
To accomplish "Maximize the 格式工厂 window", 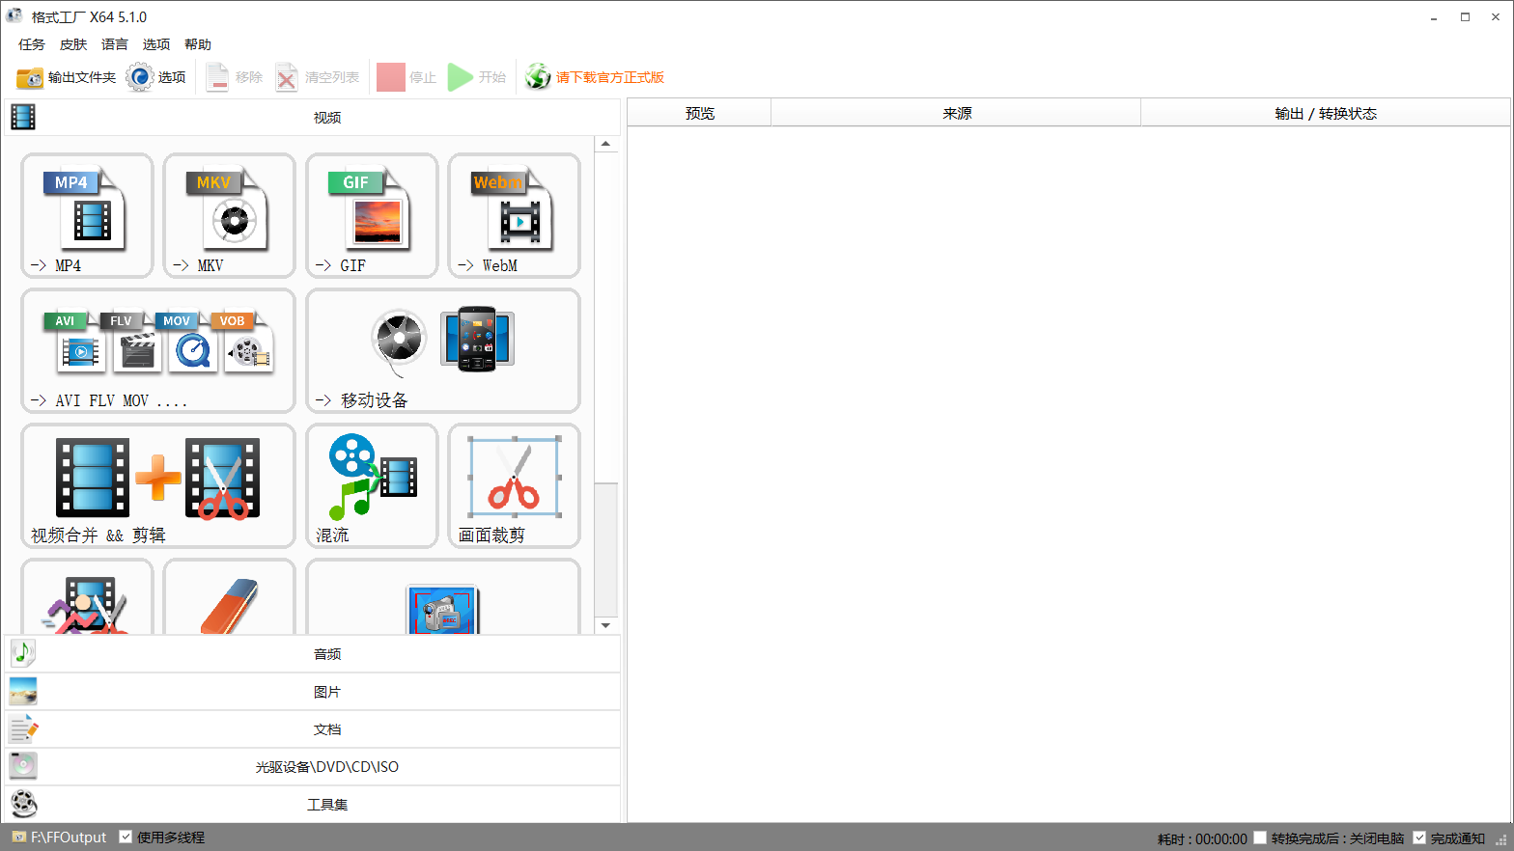I will pyautogui.click(x=1465, y=17).
